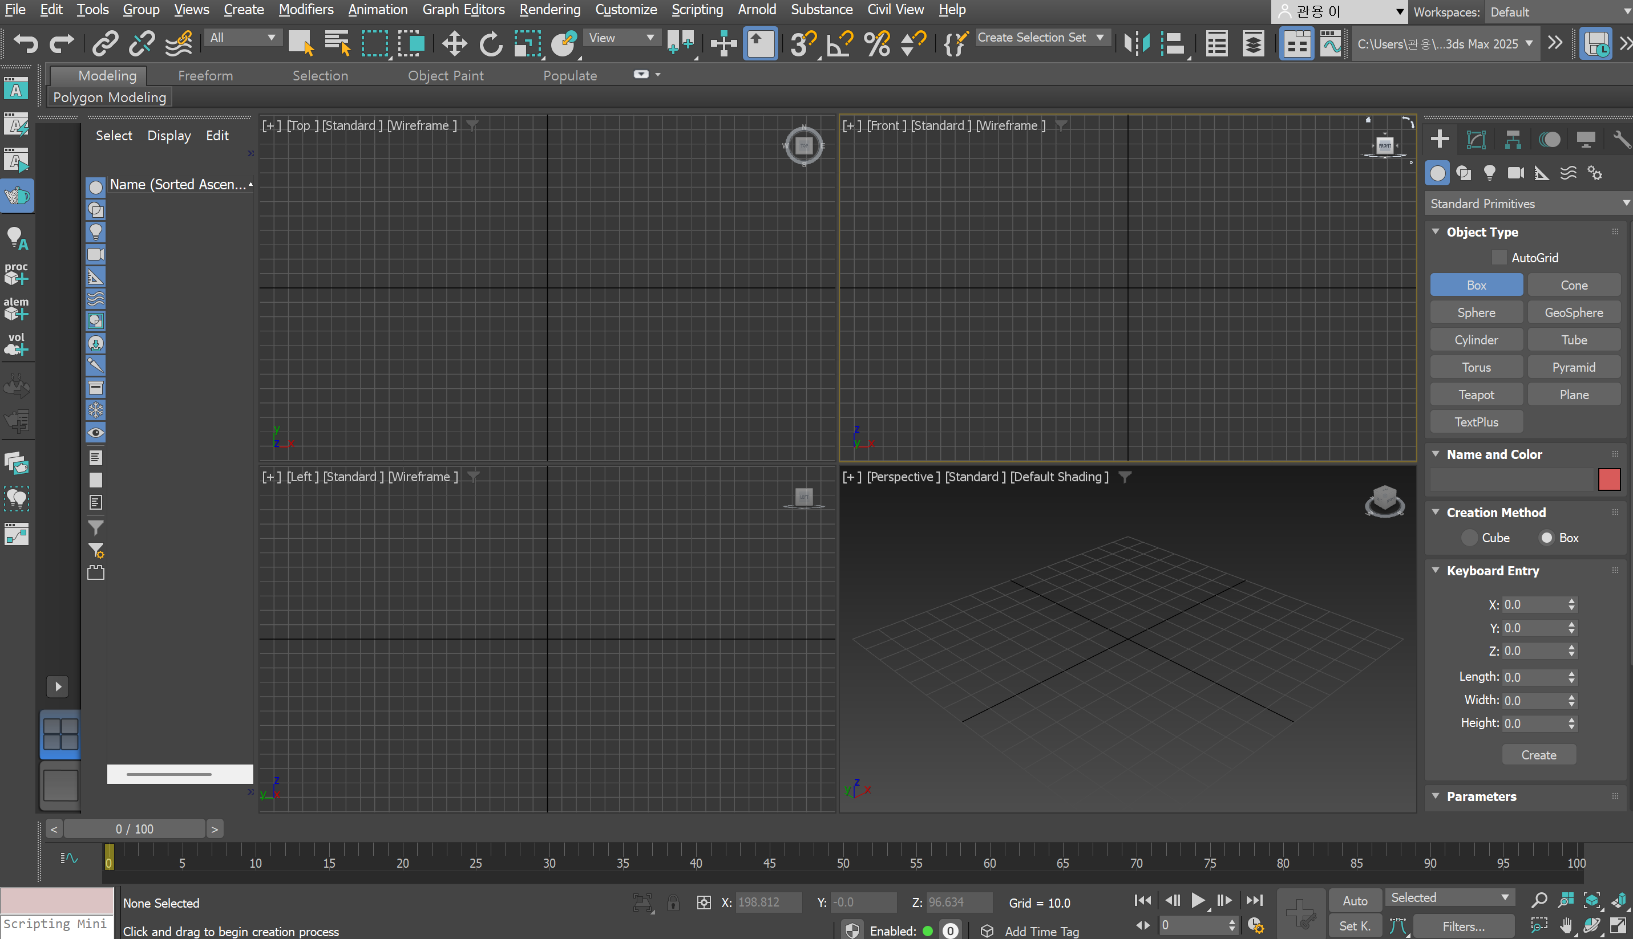1633x939 pixels.
Task: Toggle the selection lock icon
Action: point(673,903)
